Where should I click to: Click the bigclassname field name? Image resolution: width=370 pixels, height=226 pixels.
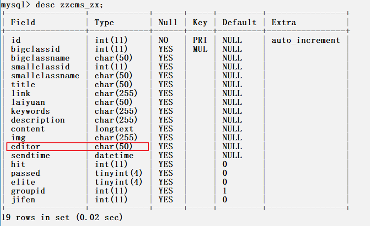click(40, 58)
